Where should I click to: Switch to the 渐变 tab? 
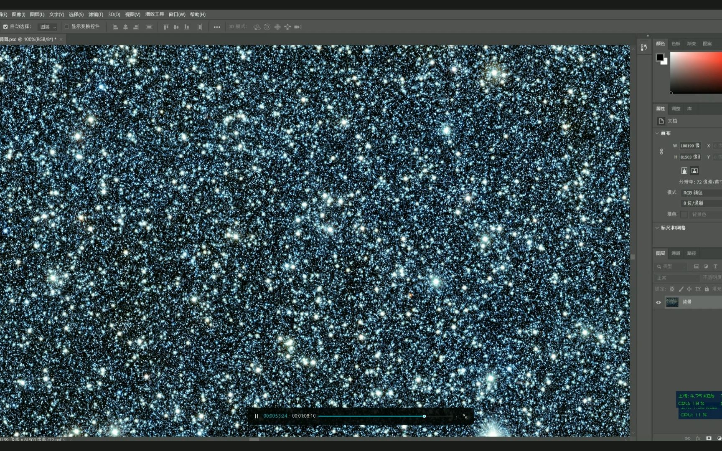click(691, 44)
